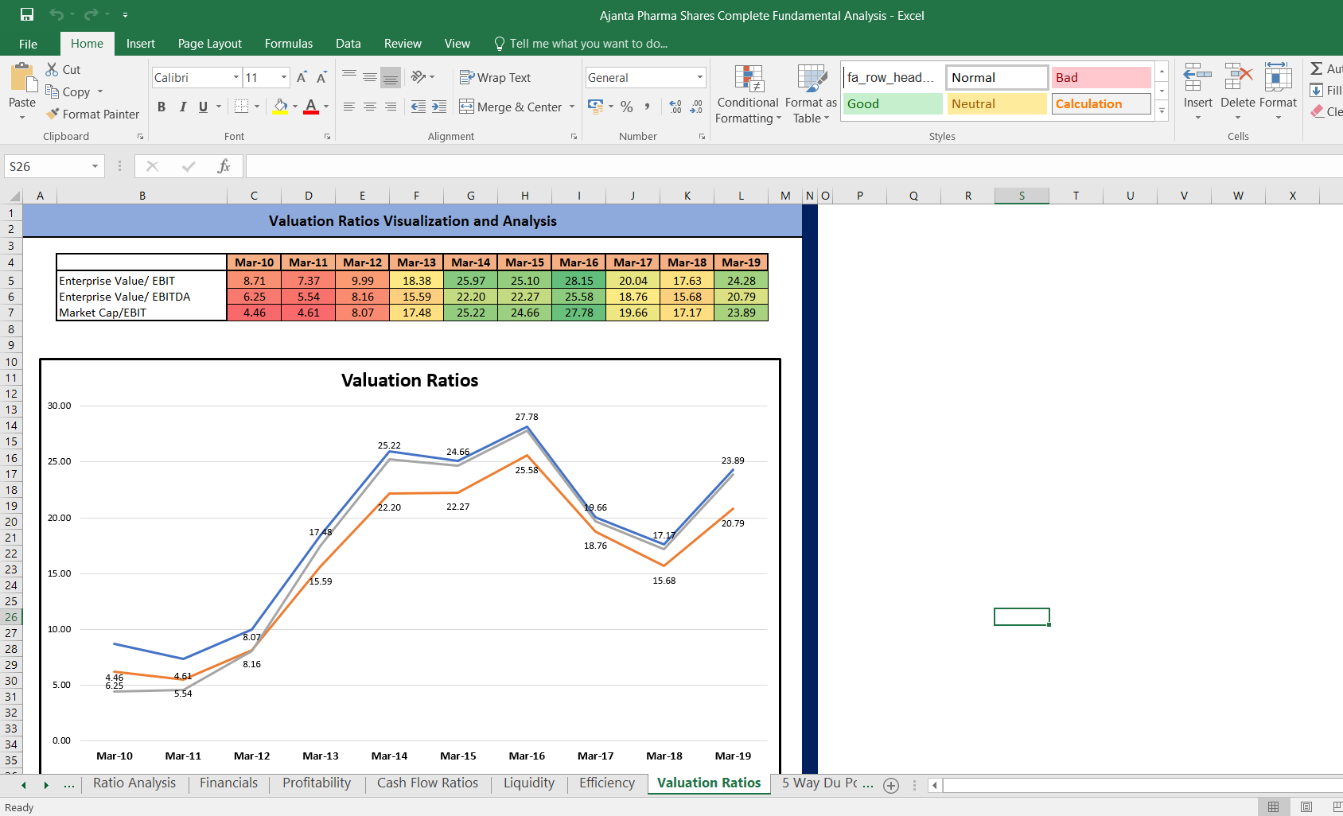Expand the cell styles gallery
This screenshot has width=1343, height=816.
[1162, 111]
